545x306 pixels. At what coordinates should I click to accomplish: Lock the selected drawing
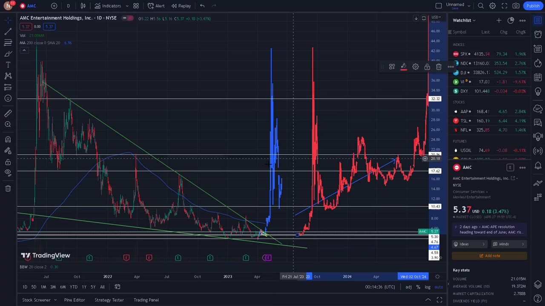click(427, 67)
